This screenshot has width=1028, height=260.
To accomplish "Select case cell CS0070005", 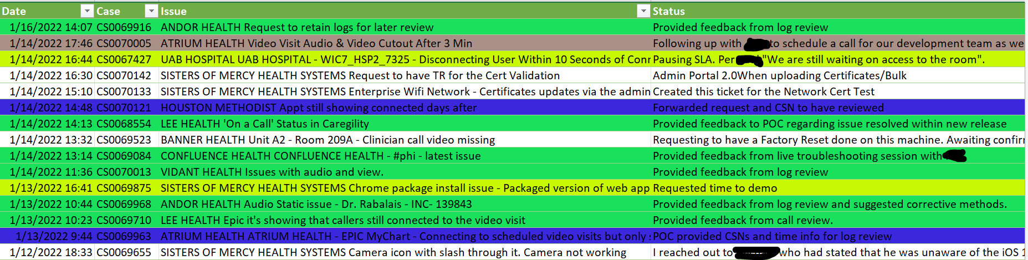I will point(127,43).
